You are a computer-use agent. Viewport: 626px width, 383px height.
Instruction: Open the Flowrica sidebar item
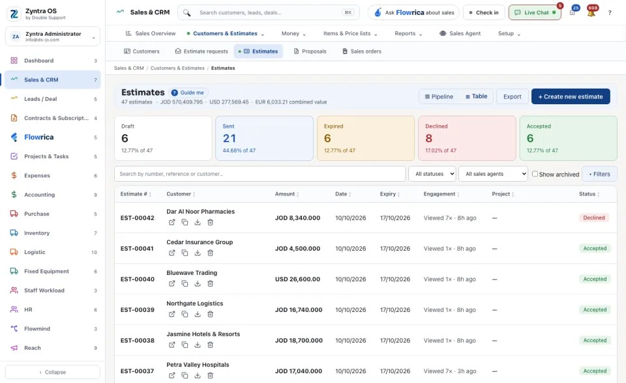tap(53, 137)
